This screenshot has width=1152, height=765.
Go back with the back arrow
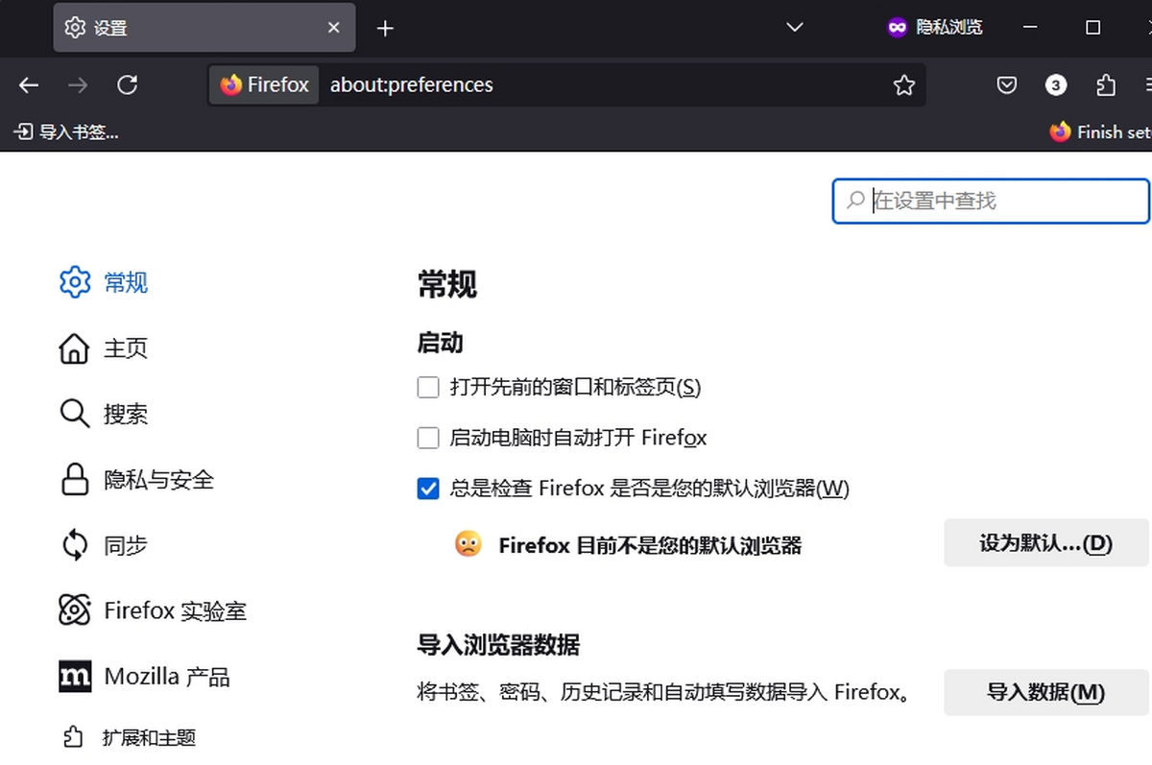[x=29, y=85]
